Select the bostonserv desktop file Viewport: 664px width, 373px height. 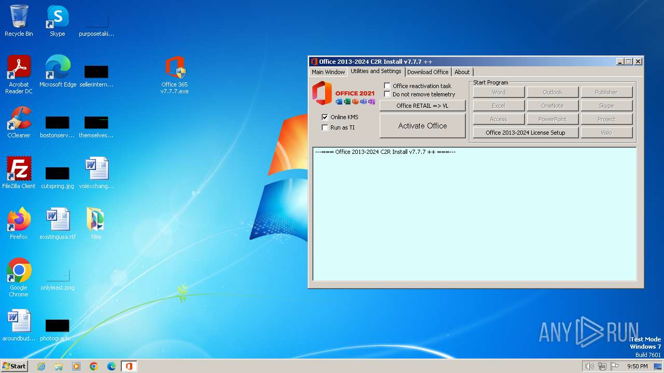coord(58,127)
